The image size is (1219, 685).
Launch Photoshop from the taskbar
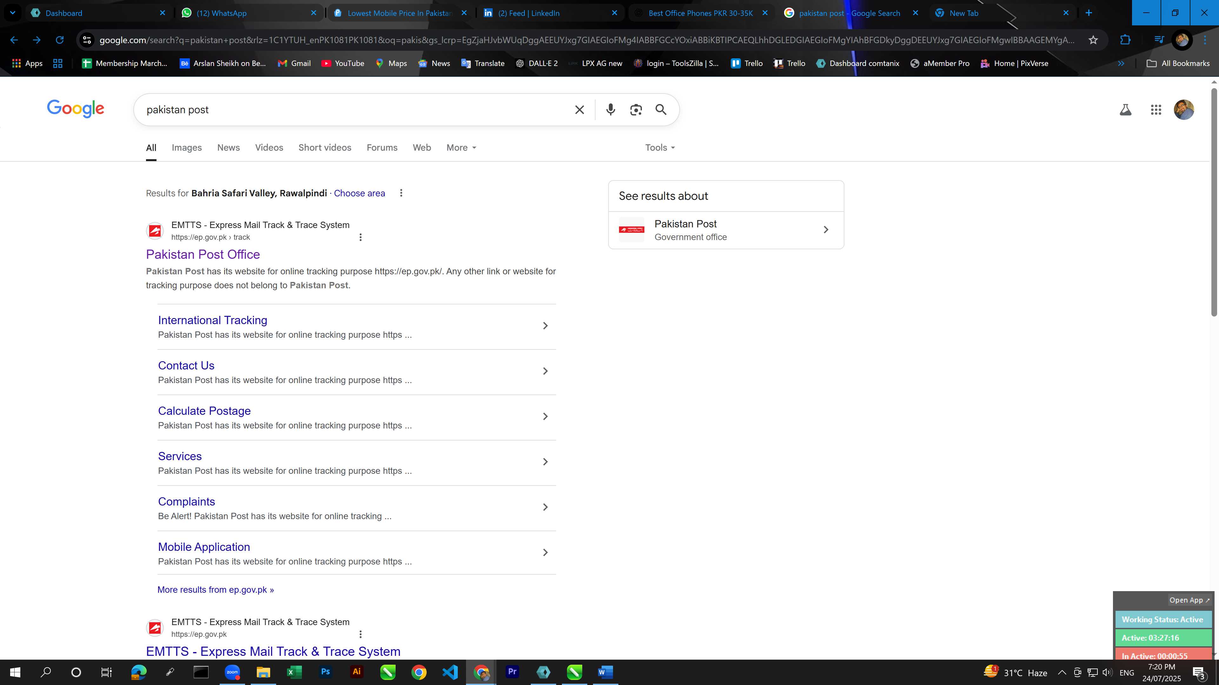click(326, 672)
